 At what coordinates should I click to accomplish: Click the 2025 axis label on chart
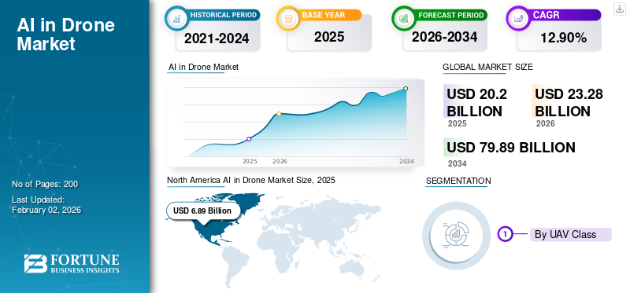coord(250,161)
